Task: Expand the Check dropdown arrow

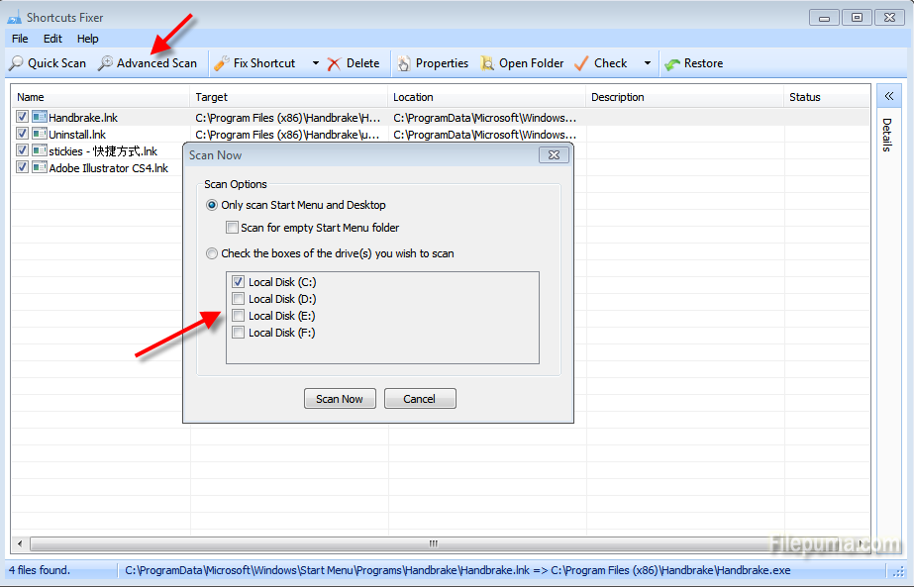Action: [x=648, y=63]
